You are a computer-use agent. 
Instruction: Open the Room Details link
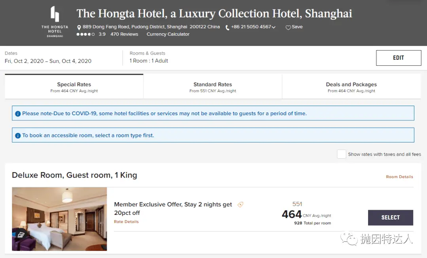[399, 177]
